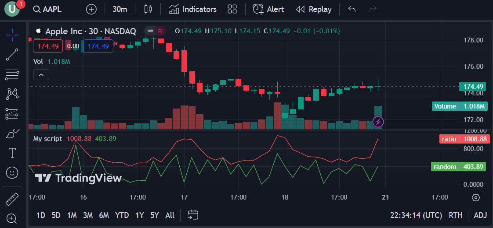Click the Vol 1.018M value
493x228 pixels.
[x=59, y=62]
